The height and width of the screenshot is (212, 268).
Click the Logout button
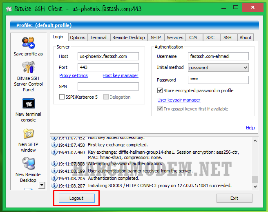[76, 198]
